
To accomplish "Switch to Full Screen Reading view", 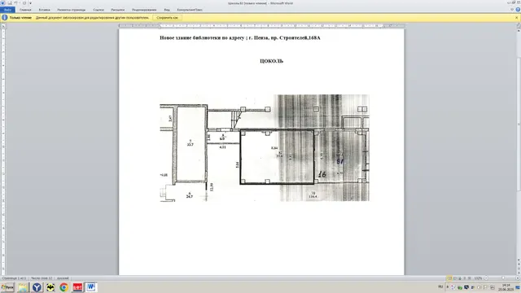I will (455, 278).
